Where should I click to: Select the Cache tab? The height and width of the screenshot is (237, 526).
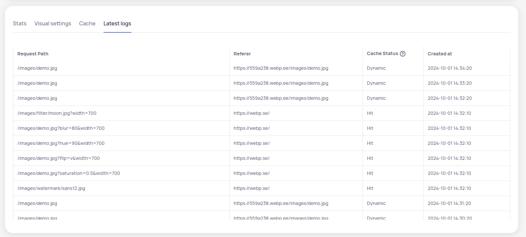point(87,23)
